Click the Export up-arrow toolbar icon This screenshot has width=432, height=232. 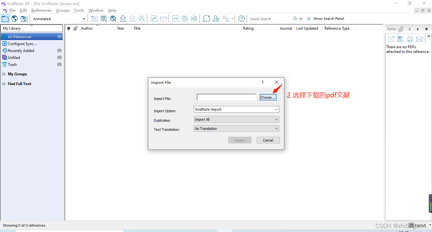133,19
